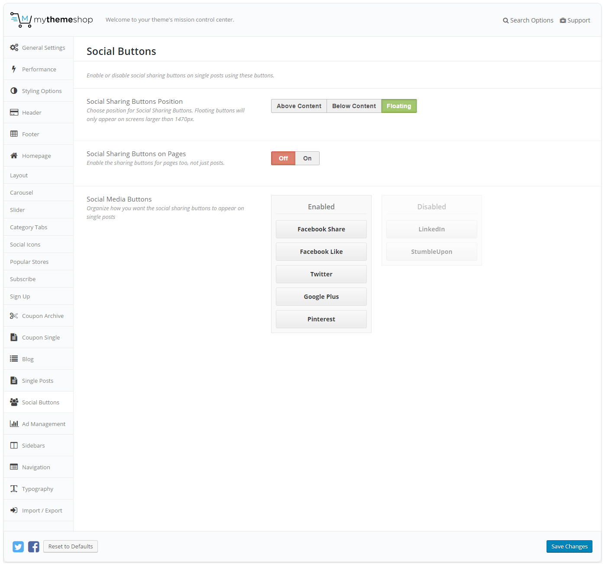Click the Typography letter icon
Viewport: 605px width, 567px height.
point(14,489)
